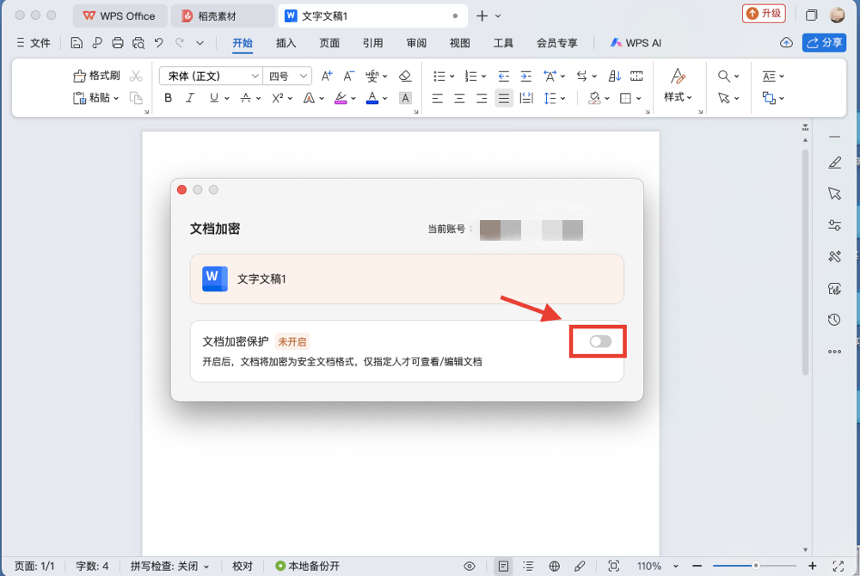Viewport: 860px width, 576px height.
Task: Toggle center paragraph alignment
Action: [x=458, y=97]
